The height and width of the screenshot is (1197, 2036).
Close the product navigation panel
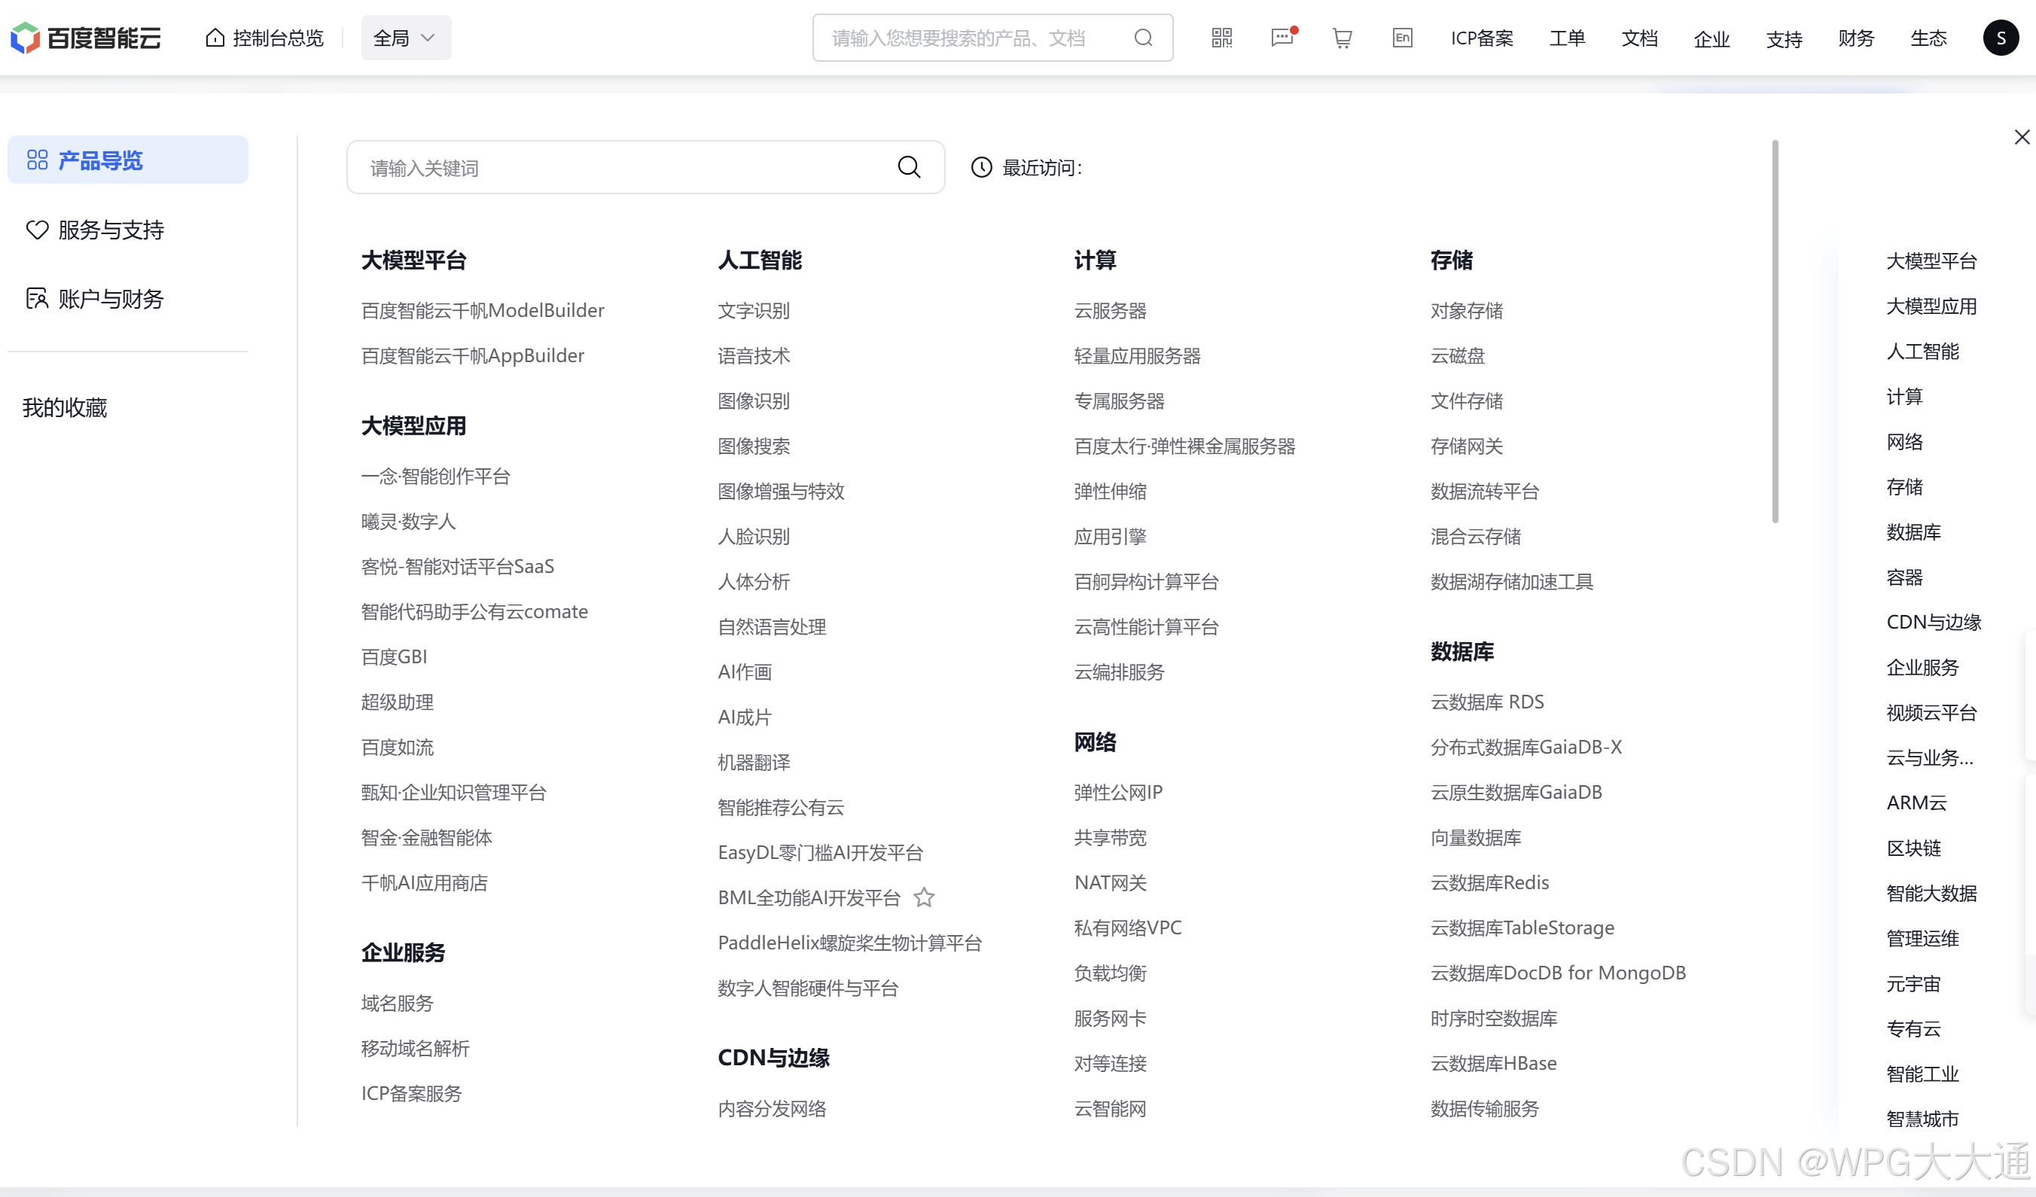point(2022,137)
